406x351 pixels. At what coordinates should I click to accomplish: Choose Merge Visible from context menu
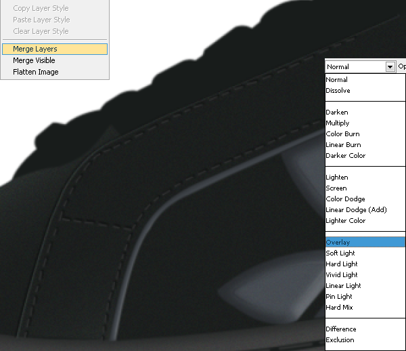point(55,60)
